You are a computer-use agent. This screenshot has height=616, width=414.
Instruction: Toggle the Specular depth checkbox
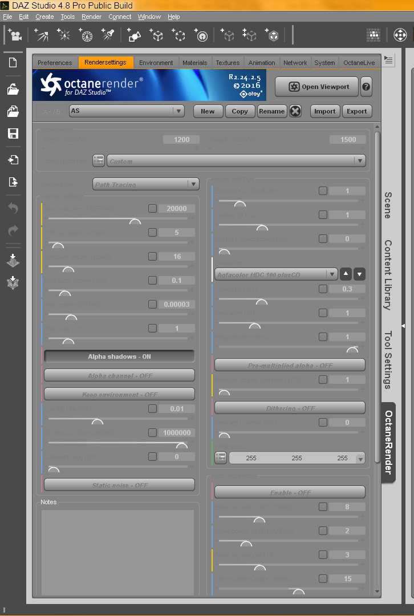(152, 257)
